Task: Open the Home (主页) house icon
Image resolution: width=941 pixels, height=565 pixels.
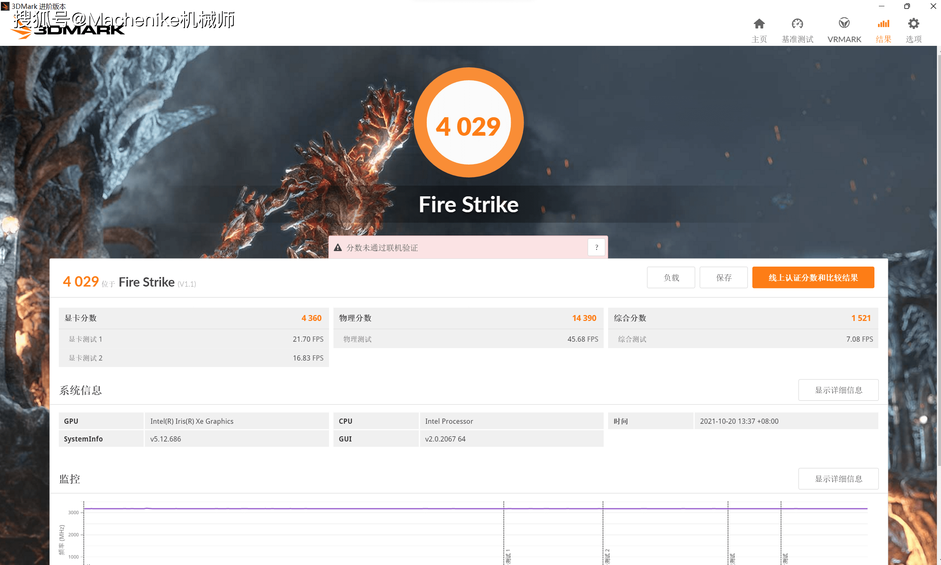Action: tap(759, 24)
